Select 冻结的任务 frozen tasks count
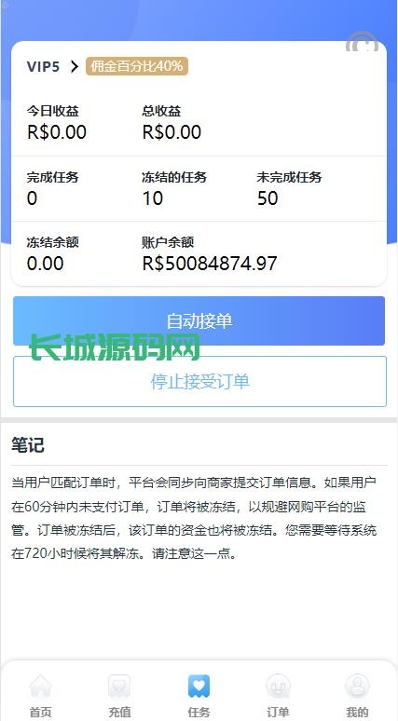This screenshot has width=398, height=721. coord(153,198)
